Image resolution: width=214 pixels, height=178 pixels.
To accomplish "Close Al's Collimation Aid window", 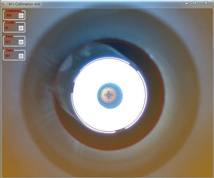I will pyautogui.click(x=206, y=3).
